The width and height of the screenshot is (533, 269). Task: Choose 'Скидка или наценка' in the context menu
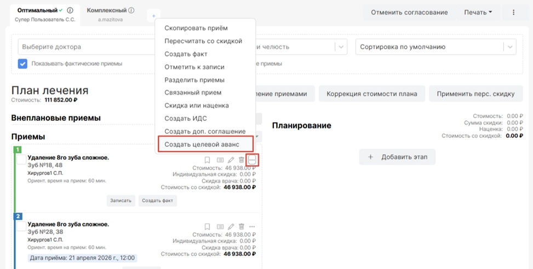[197, 106]
